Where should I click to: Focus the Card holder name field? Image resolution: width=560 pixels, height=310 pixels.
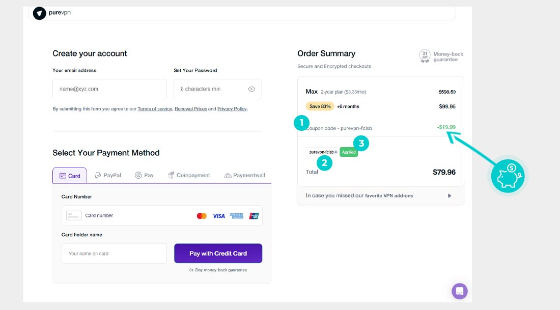(x=114, y=253)
